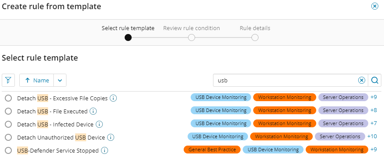The image size is (384, 160).
Task: Show info for USB-Defender Service Stopped
Action: coord(105,150)
